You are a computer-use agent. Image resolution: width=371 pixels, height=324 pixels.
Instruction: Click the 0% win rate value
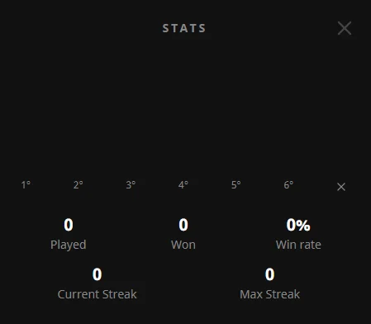[298, 225]
